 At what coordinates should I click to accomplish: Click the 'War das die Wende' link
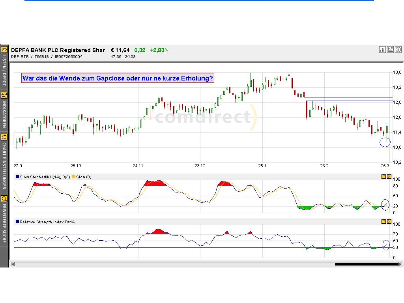pyautogui.click(x=118, y=78)
